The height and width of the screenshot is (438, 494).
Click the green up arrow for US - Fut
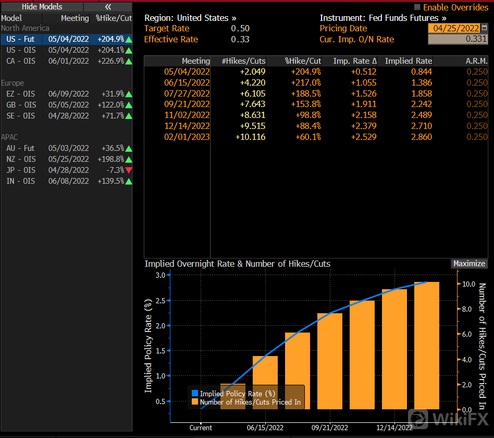pos(129,40)
